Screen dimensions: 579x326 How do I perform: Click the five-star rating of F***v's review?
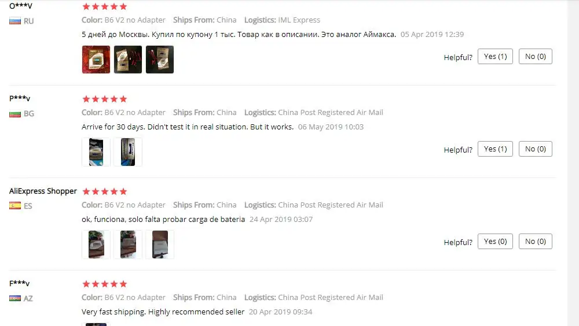click(105, 284)
